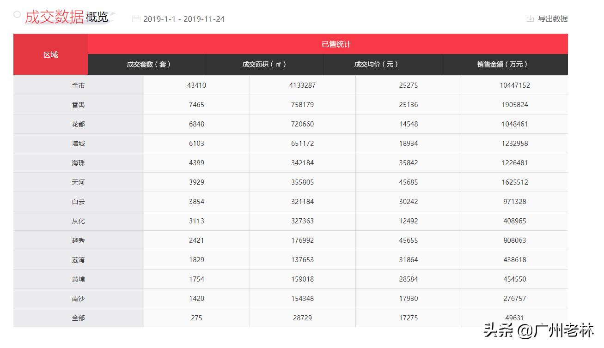Select the 荔湾 district row label
The image size is (604, 348).
[x=79, y=260]
